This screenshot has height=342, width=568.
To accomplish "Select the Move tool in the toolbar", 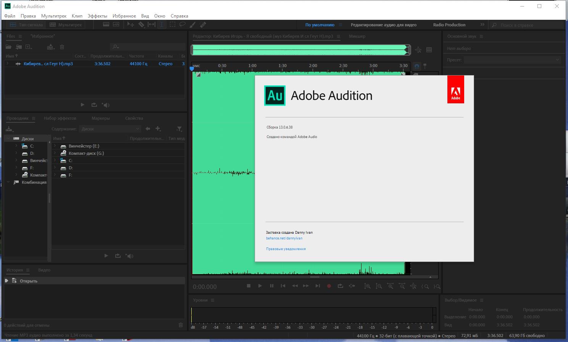I will click(131, 25).
